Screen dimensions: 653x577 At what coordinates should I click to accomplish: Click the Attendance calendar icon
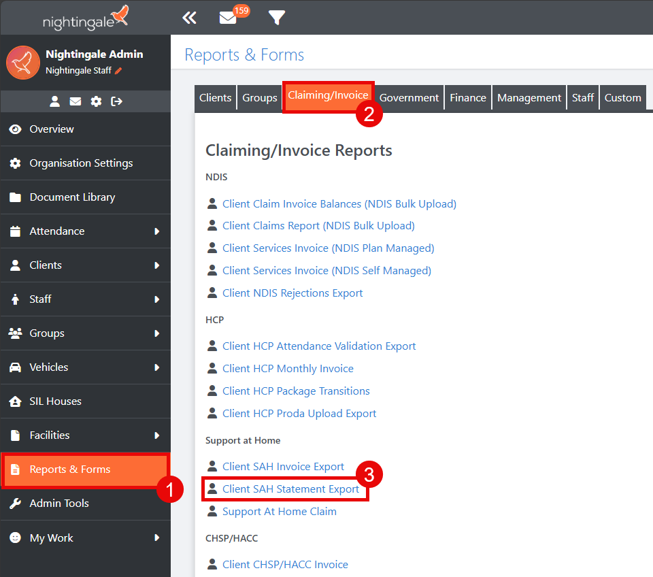coord(15,231)
